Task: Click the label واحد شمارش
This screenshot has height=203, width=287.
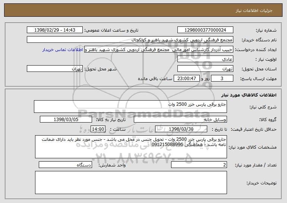Action: coord(112,165)
